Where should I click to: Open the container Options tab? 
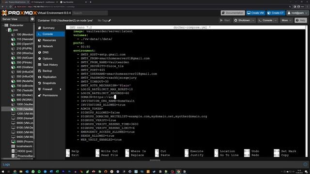47,58
